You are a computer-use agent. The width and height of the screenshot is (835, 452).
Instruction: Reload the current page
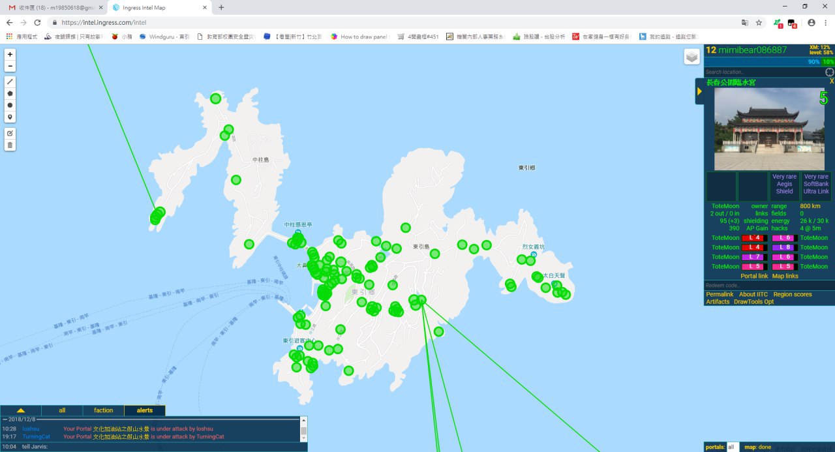click(x=38, y=22)
